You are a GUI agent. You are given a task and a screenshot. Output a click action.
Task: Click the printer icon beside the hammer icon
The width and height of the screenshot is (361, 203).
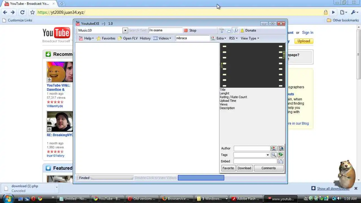[x=229, y=30]
